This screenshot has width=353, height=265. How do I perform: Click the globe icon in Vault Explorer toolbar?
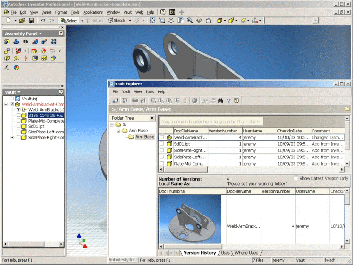(194, 100)
